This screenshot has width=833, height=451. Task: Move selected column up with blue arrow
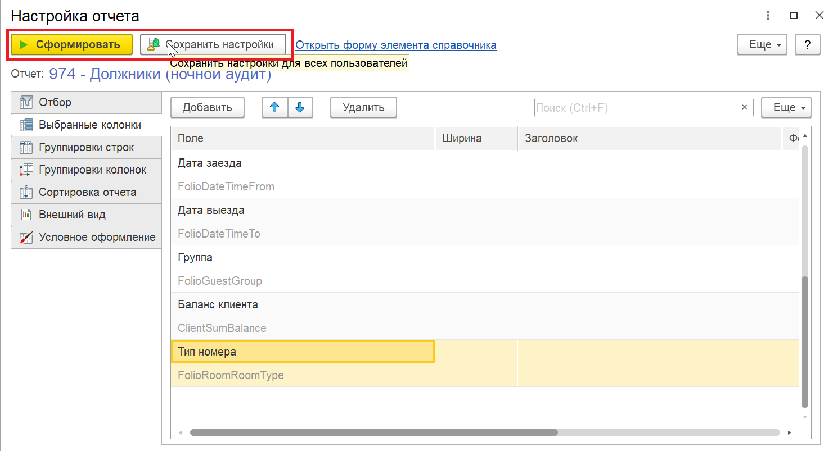(x=275, y=107)
